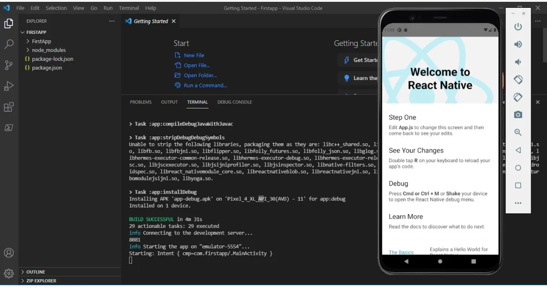The image size is (547, 287).
Task: Click The Basics link in the phone
Action: 401,252
